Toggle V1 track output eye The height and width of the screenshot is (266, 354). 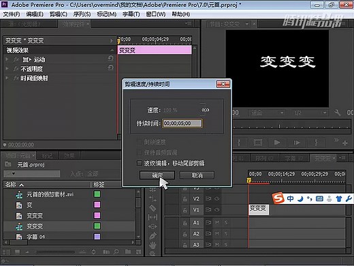217,209
